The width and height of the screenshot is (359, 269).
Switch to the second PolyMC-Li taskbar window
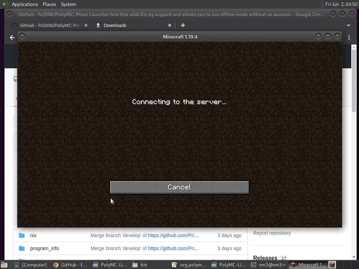pyautogui.click(x=229, y=265)
